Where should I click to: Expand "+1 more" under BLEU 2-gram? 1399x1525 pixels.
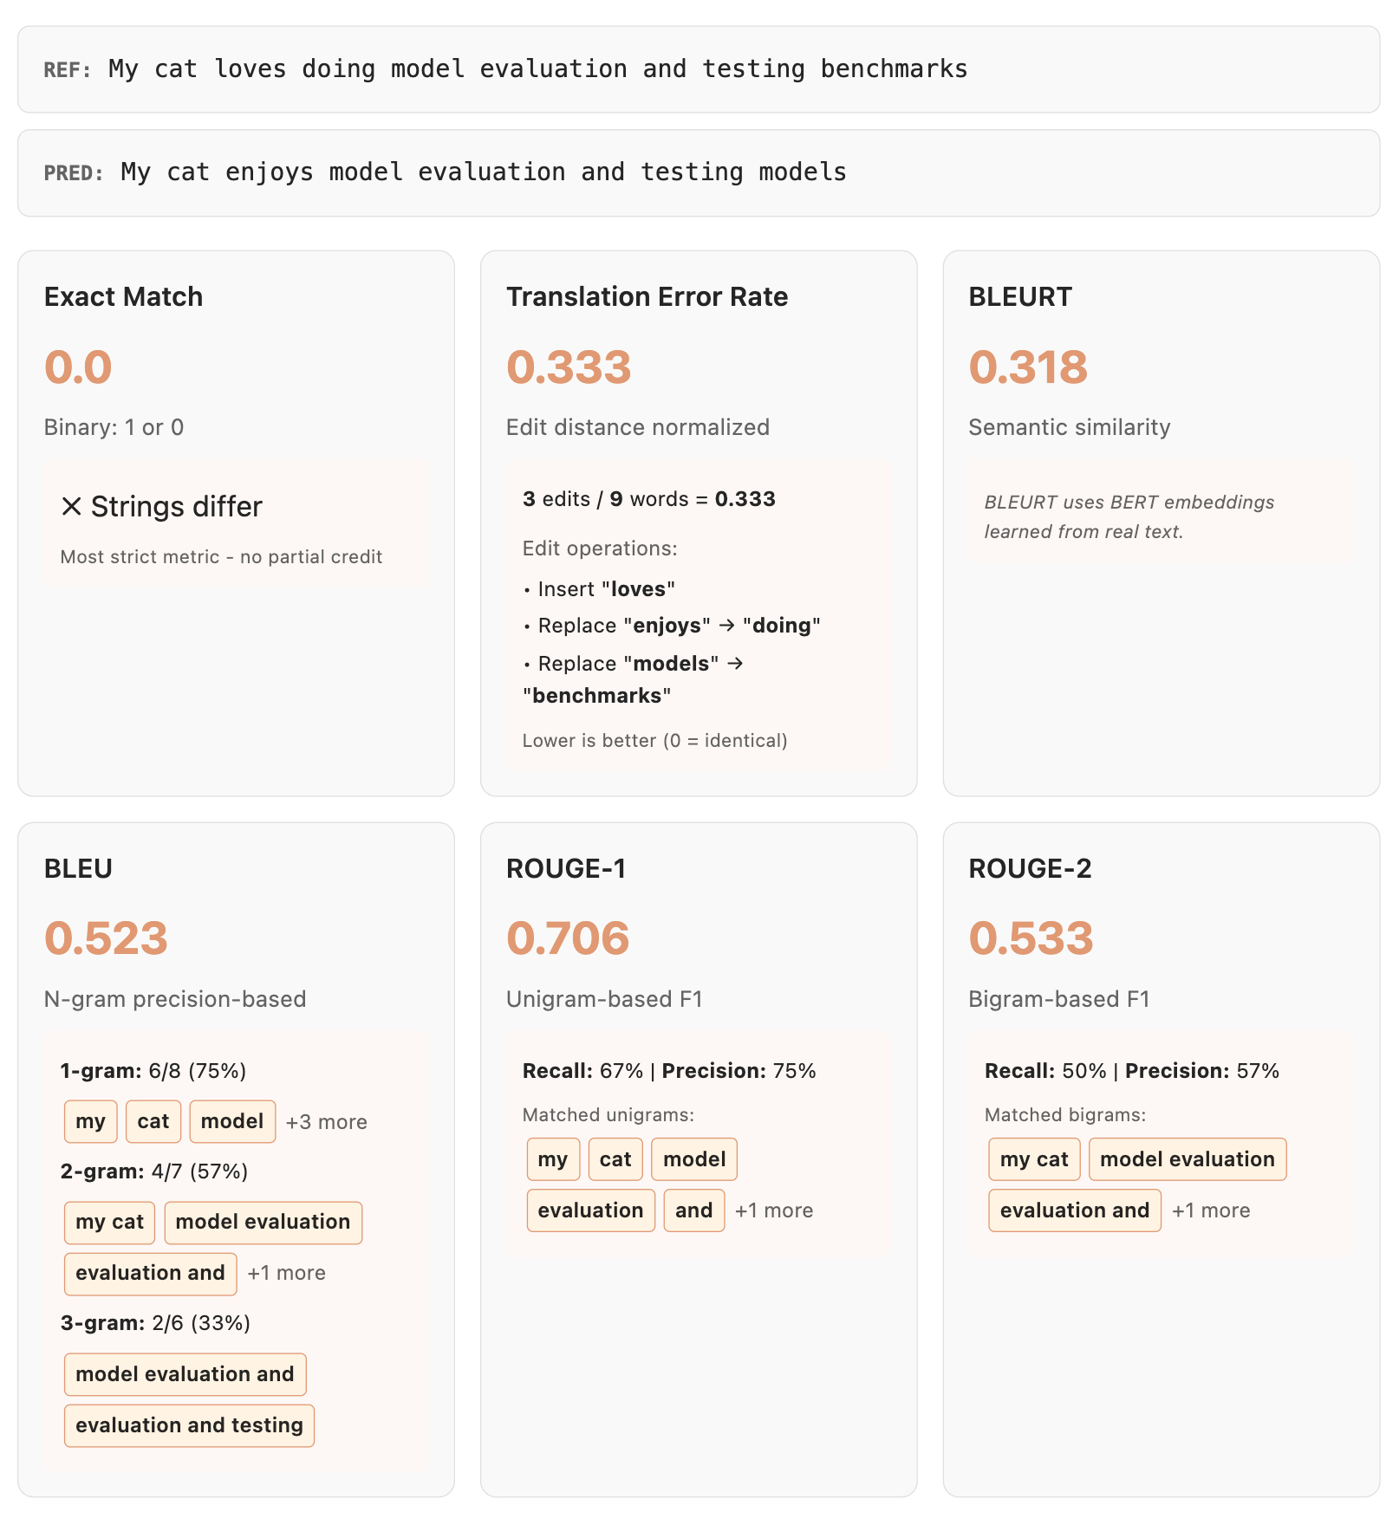point(286,1273)
